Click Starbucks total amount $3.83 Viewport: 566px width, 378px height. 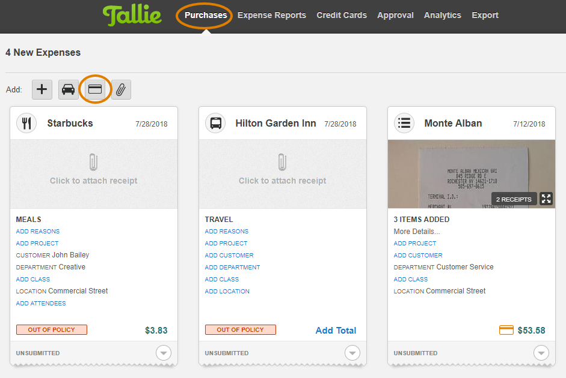(x=156, y=331)
